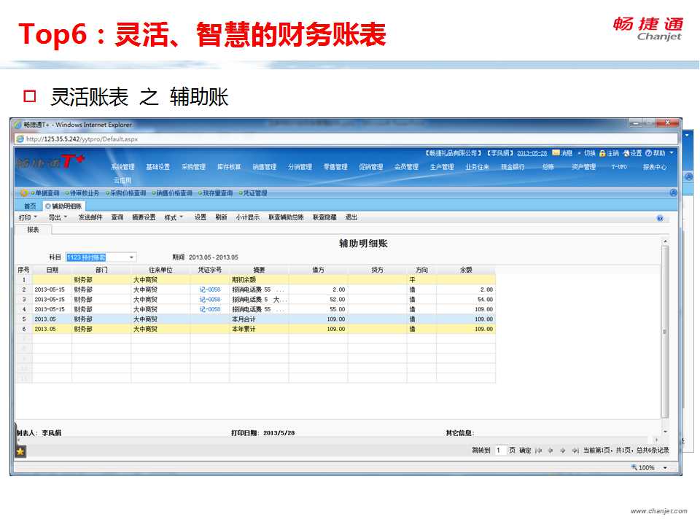Go to the last page arrow
700x525 pixels.
[575, 451]
